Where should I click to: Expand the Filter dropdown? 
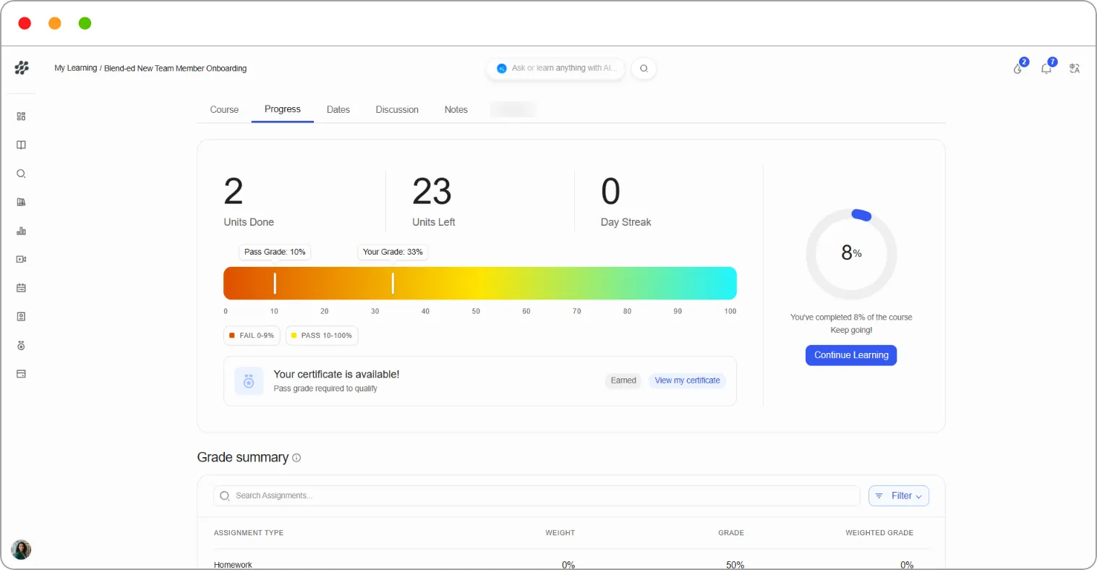coord(899,496)
